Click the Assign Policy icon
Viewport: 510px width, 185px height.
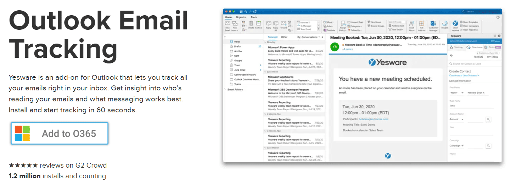point(342,26)
